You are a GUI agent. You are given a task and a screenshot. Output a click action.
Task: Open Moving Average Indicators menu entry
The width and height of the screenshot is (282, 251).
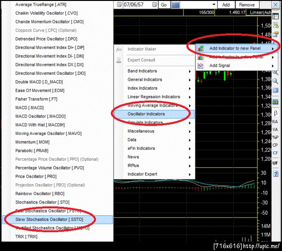click(154, 105)
